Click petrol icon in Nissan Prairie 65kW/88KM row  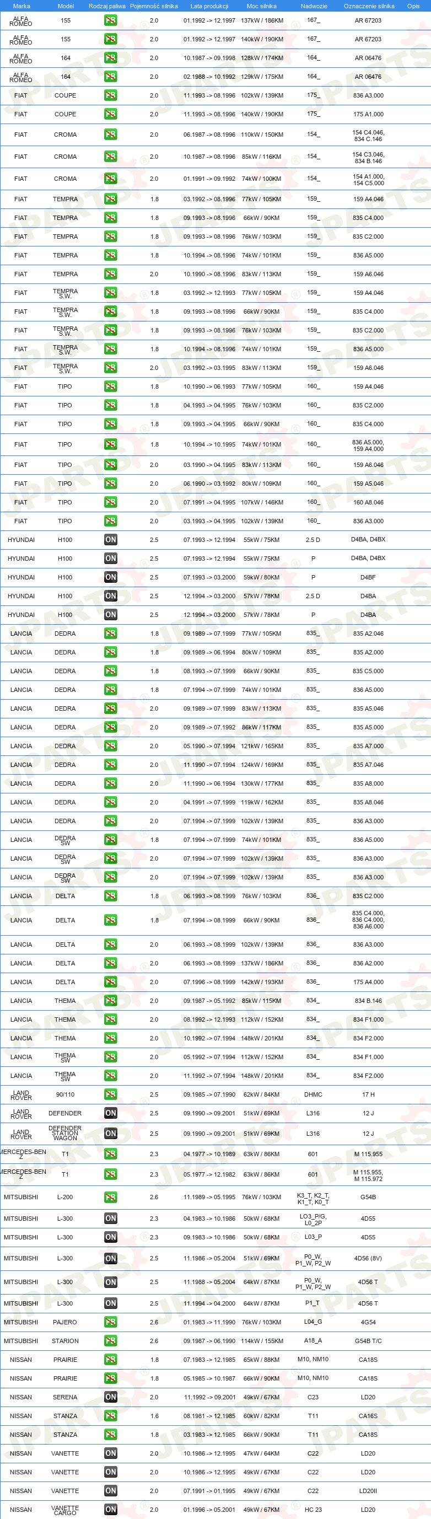(110, 1359)
